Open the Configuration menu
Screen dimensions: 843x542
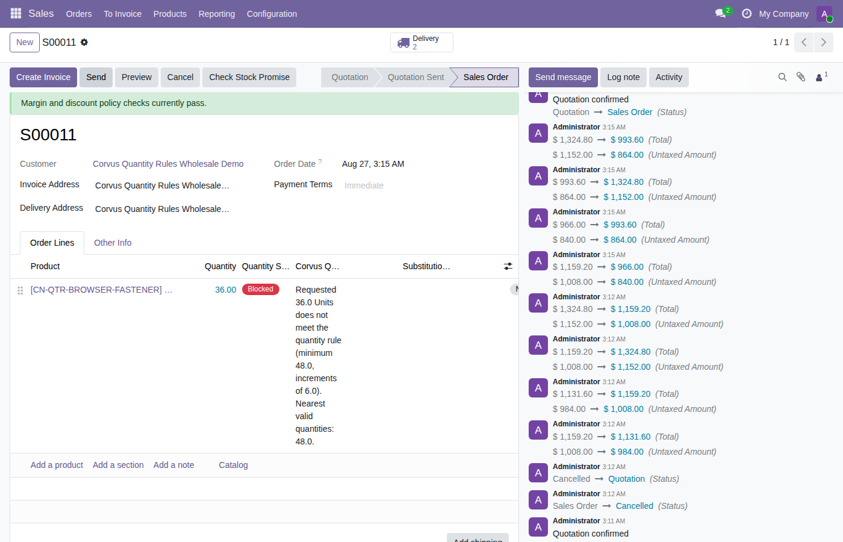(272, 14)
